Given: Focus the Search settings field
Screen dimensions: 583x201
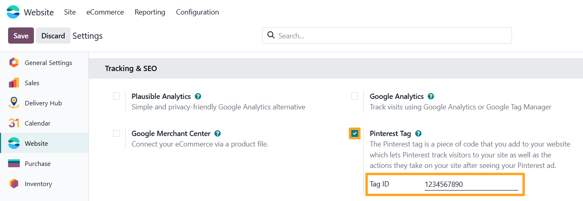Looking at the screenshot, I should 387,36.
